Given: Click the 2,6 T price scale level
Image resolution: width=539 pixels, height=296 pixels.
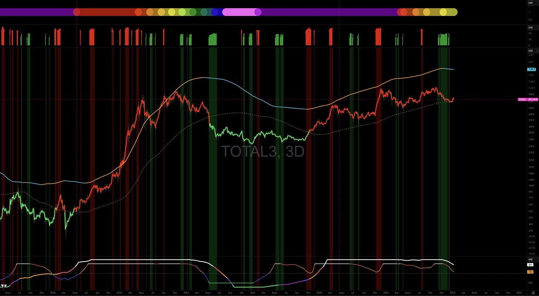Looking at the screenshot, I should [531, 55].
